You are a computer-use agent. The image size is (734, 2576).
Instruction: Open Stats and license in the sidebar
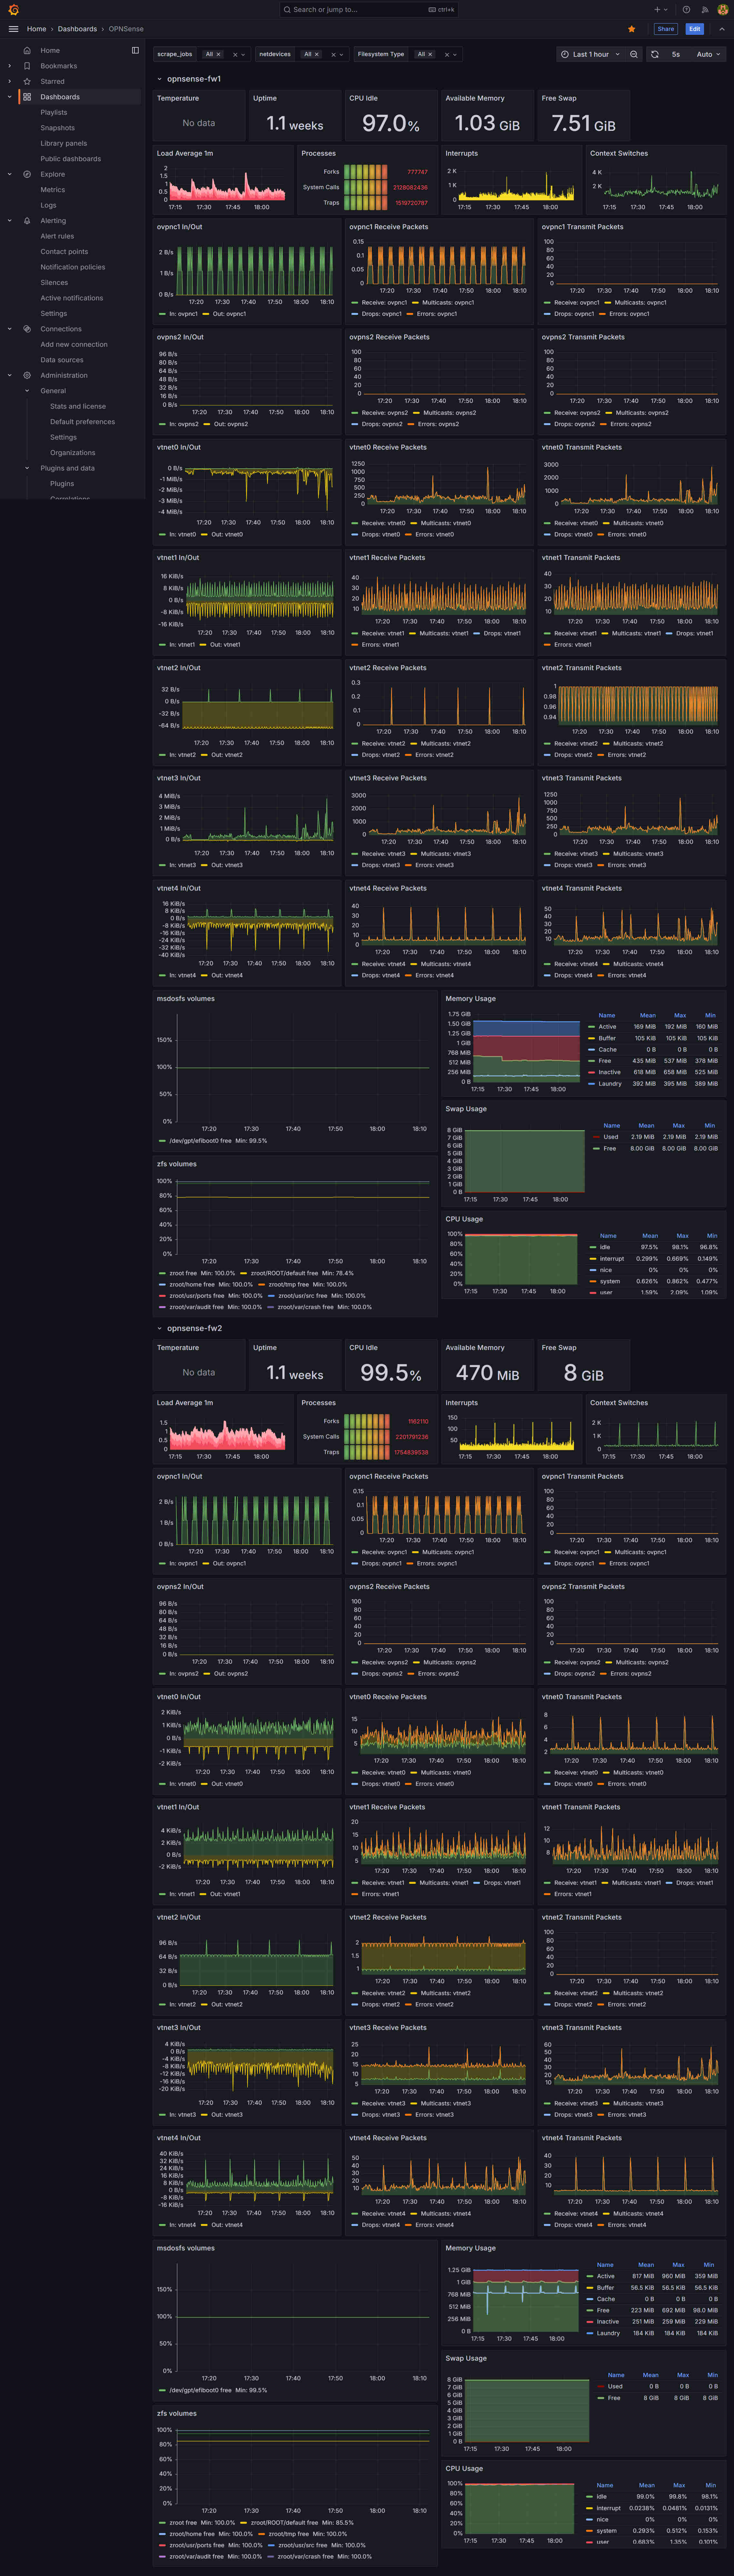point(78,406)
